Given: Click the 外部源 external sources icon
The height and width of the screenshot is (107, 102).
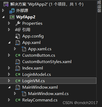Looking at the screenshot, I should [12, 11].
